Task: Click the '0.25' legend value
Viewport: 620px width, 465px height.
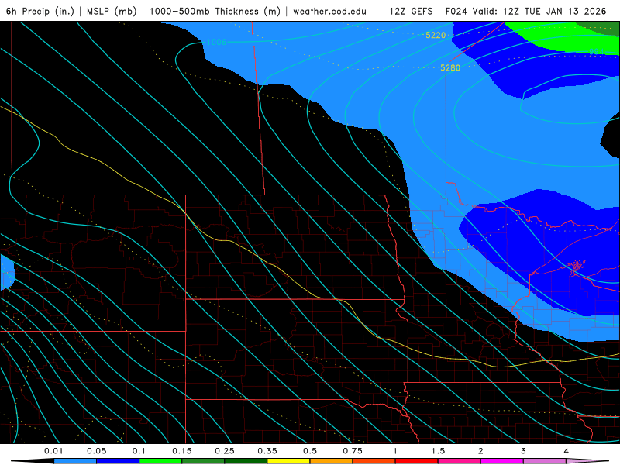Action: coord(225,451)
